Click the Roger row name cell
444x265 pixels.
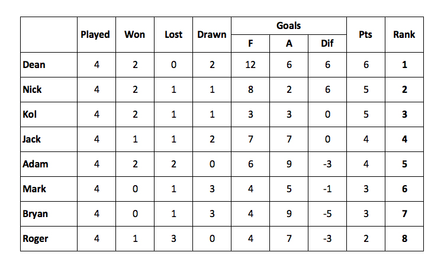pos(49,239)
